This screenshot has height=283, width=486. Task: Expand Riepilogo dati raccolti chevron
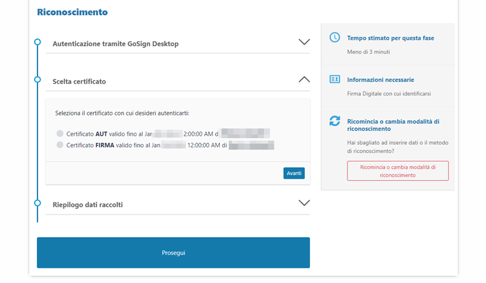click(304, 203)
